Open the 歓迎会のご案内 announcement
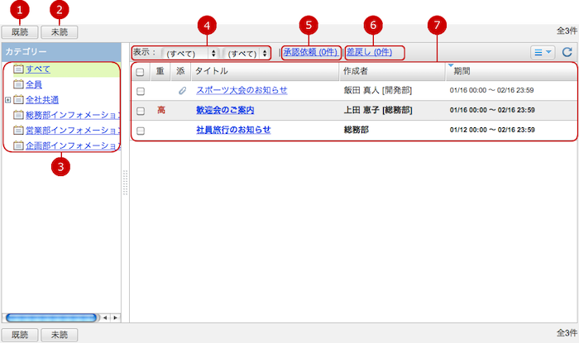This screenshot has width=579, height=343. point(225,110)
